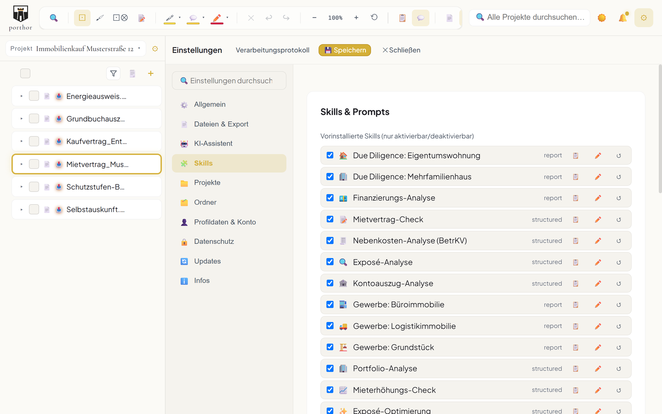Screen dimensions: 662x414
Task: Check the Kaufvertrag_Ent file checkbox
Action: pyautogui.click(x=34, y=141)
